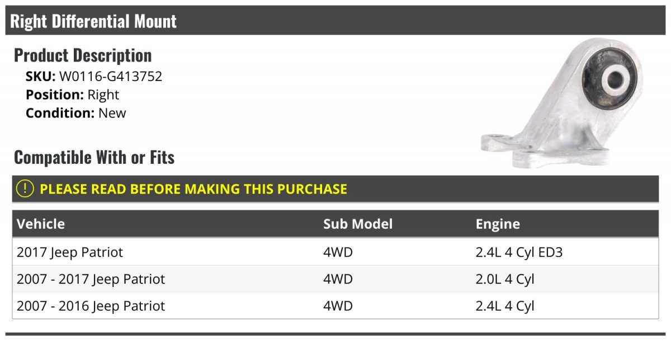671x341 pixels.
Task: Click the 2.4L 4 Cyl ED3 engine cell
Action: (x=519, y=252)
